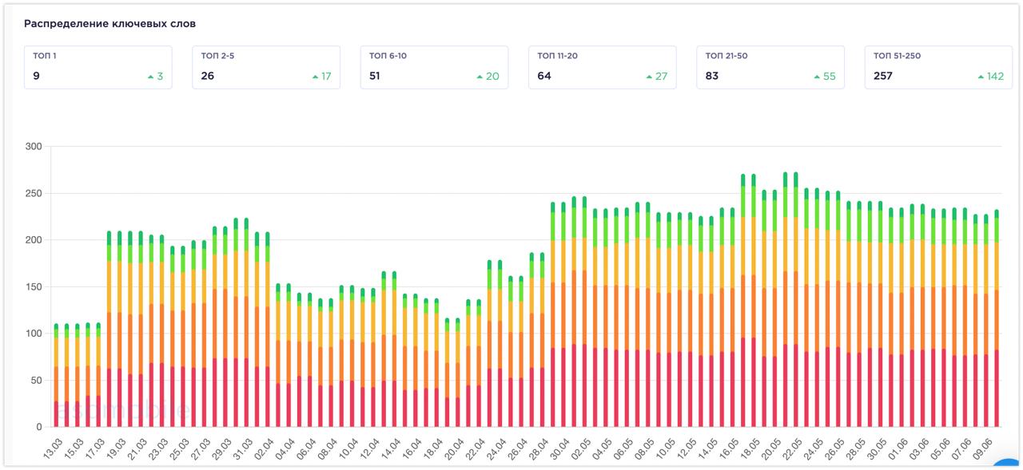
Task: Click the green arrow next to 142
Action: [x=981, y=77]
